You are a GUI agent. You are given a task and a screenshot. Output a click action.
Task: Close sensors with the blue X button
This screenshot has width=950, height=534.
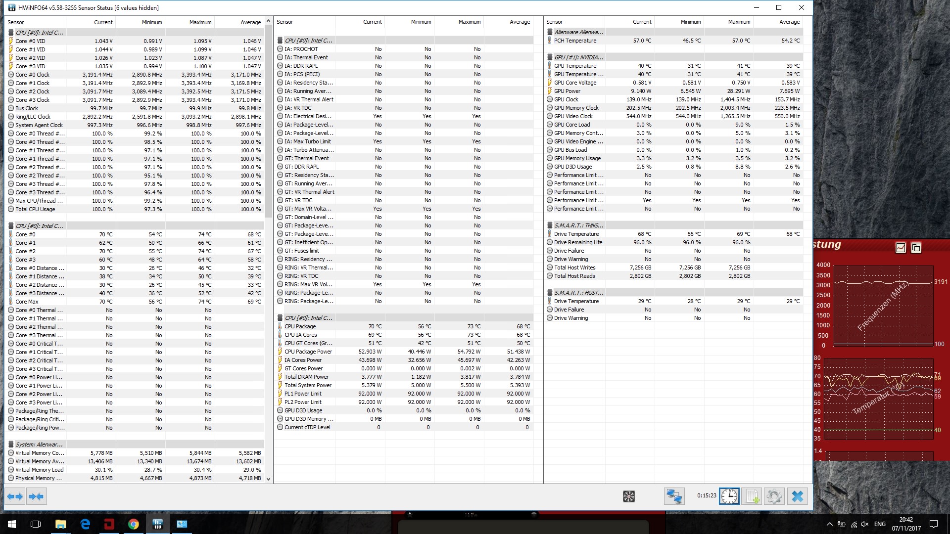(x=798, y=496)
